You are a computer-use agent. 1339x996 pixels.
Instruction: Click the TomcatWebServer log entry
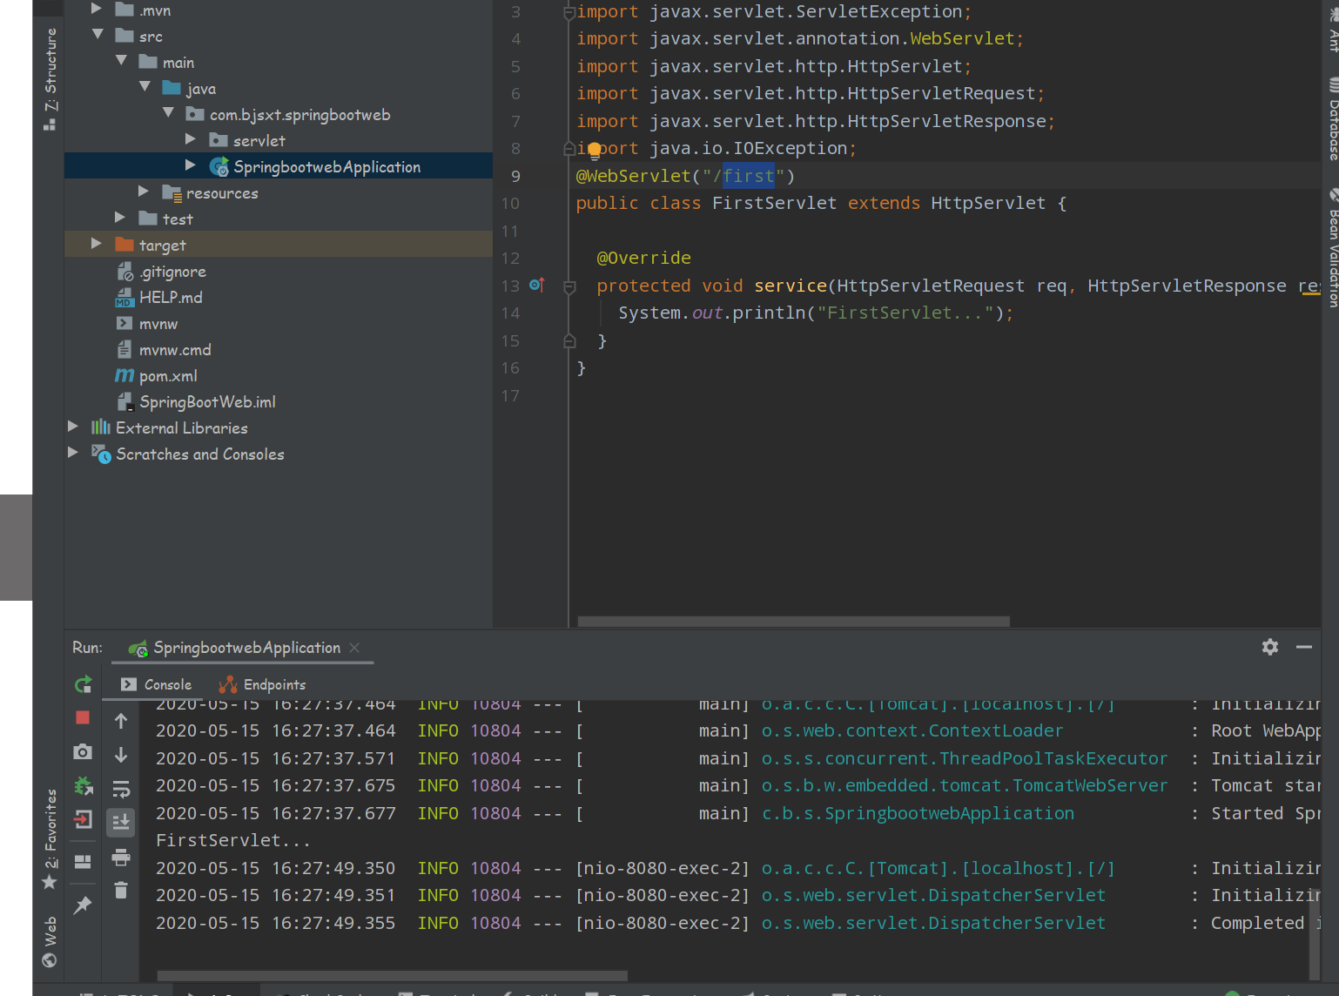(x=965, y=785)
